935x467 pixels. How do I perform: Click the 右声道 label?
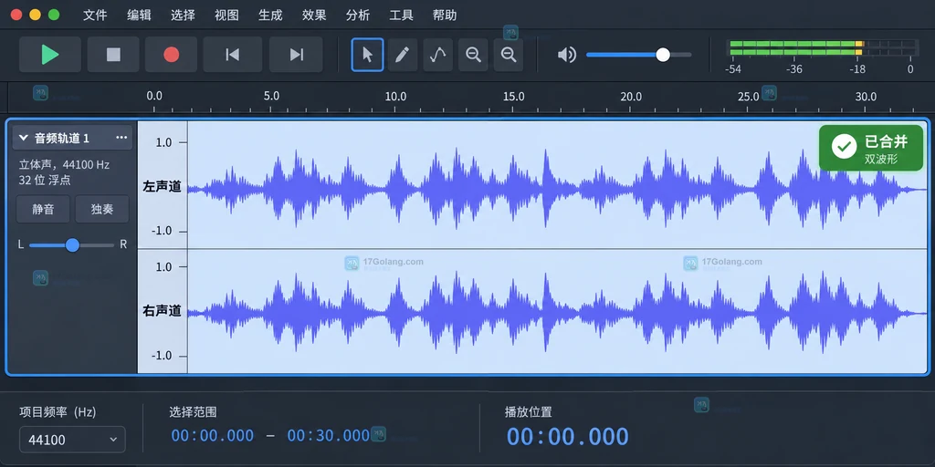[x=162, y=311]
